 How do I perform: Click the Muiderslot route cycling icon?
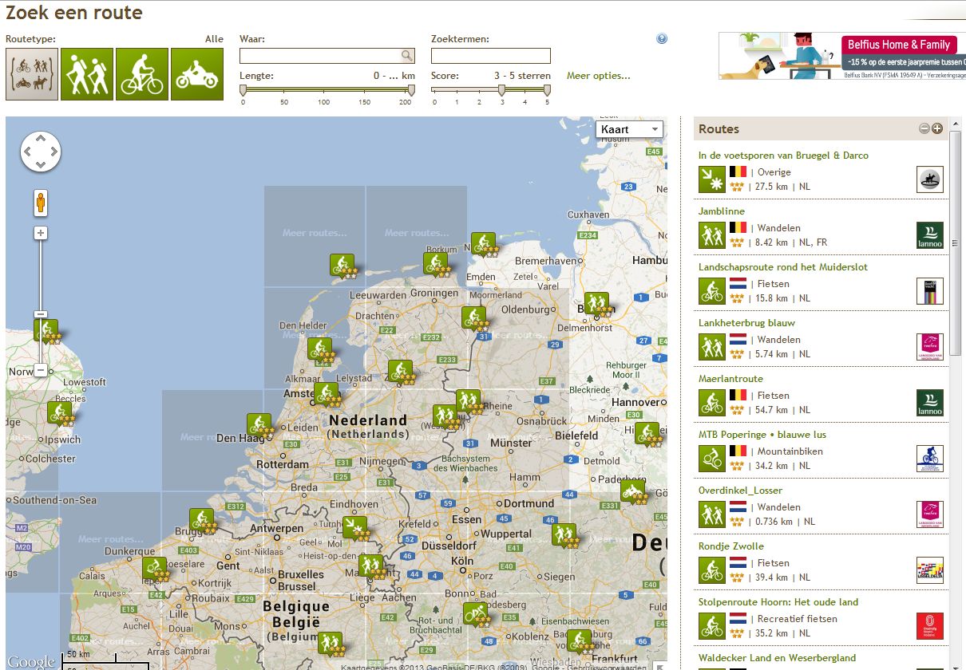pos(711,290)
